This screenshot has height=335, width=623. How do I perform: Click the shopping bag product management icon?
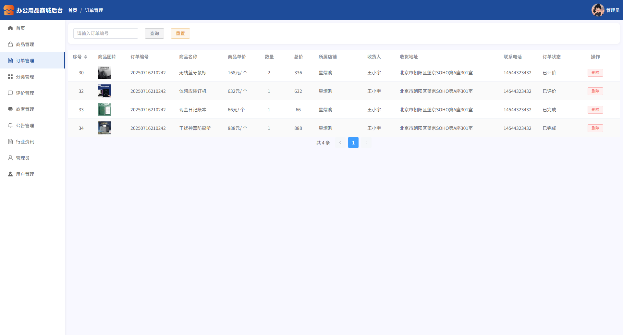pos(10,44)
